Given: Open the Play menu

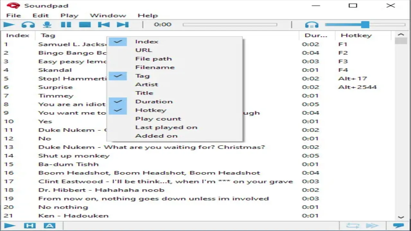Looking at the screenshot, I should pyautogui.click(x=69, y=15).
